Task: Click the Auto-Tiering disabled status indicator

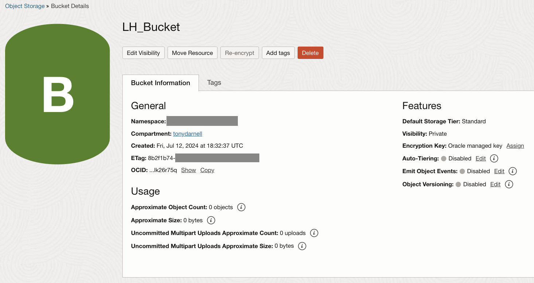Action: click(x=443, y=158)
